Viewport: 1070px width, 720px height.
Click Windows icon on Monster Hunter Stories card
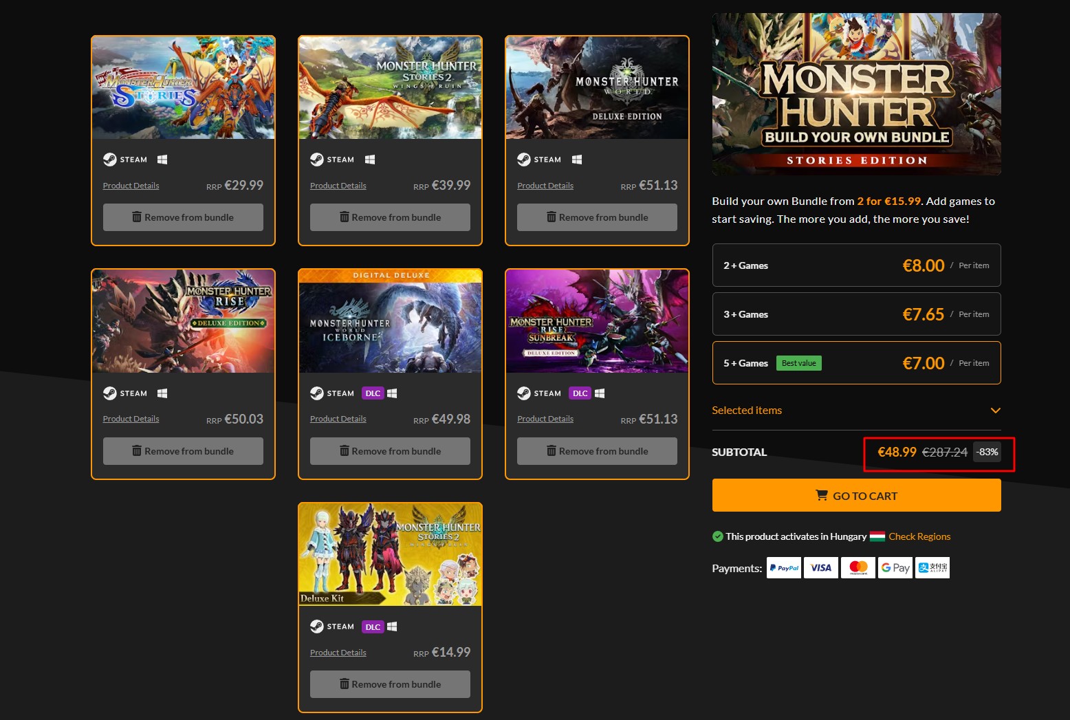pos(162,160)
